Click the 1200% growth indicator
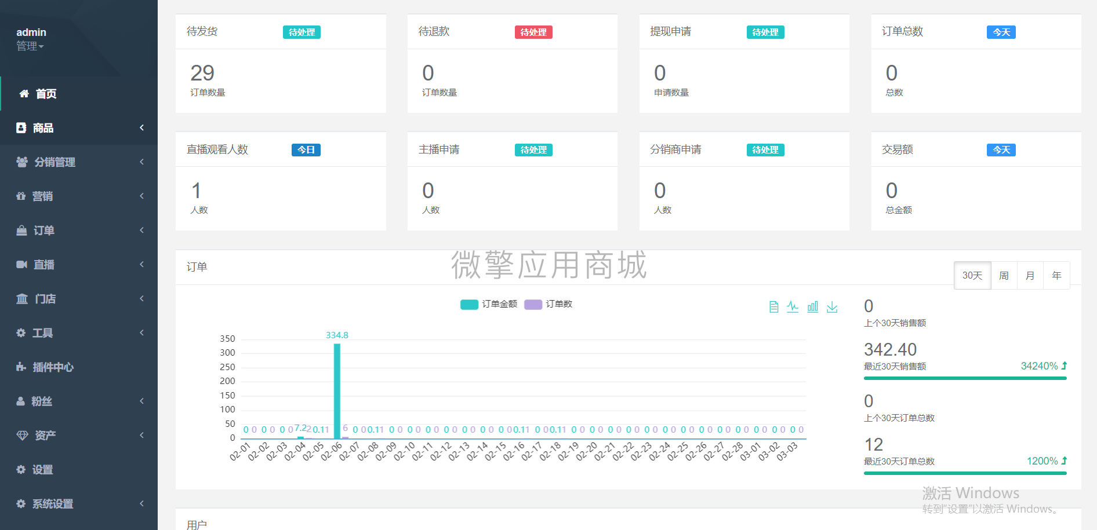The image size is (1097, 530). point(1047,461)
